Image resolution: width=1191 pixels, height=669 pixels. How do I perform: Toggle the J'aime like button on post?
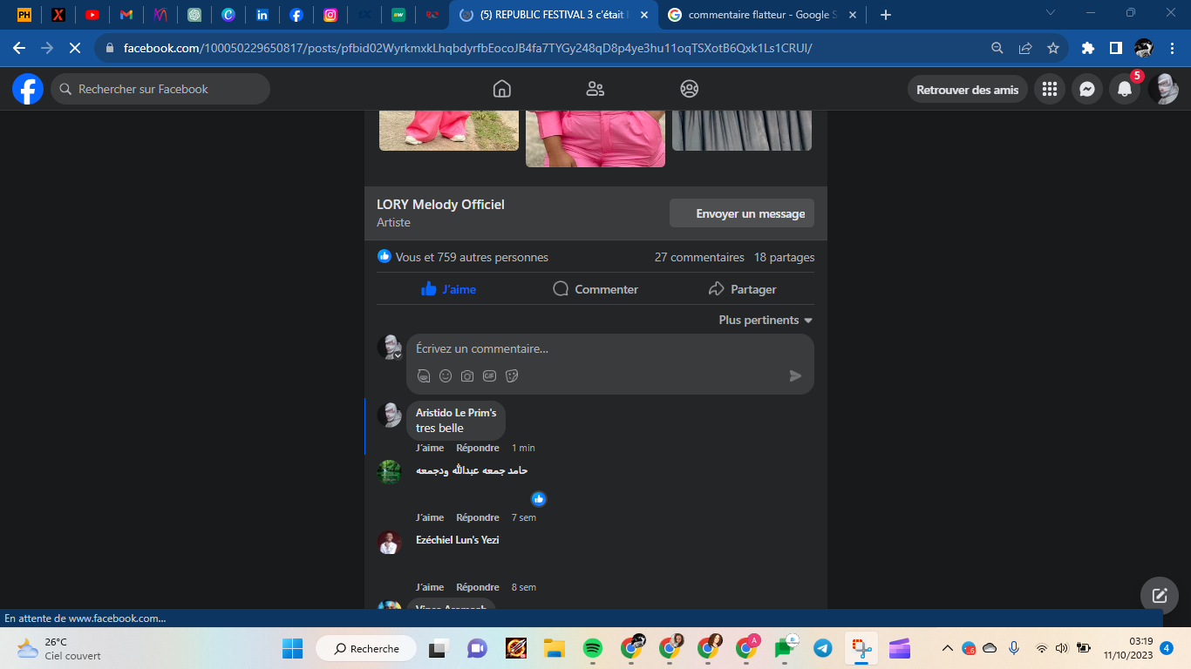coord(449,289)
